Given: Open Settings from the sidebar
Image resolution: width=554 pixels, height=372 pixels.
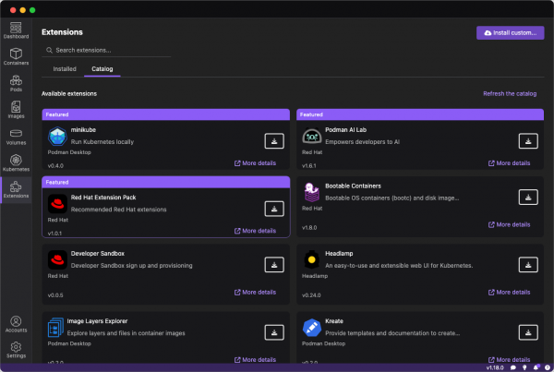Looking at the screenshot, I should click(15, 348).
